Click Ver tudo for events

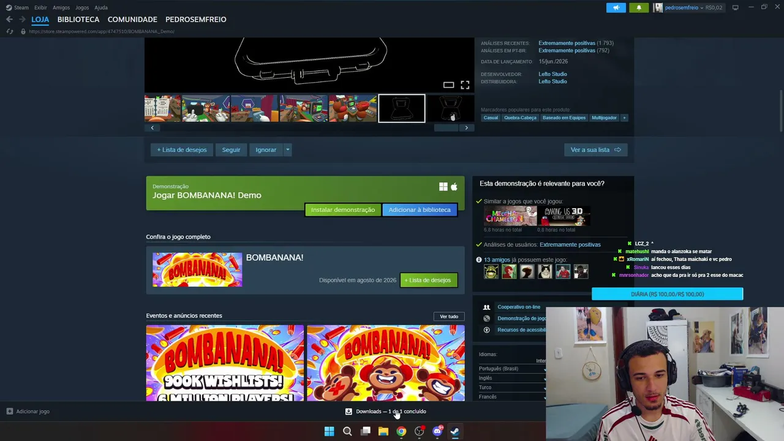tap(449, 317)
